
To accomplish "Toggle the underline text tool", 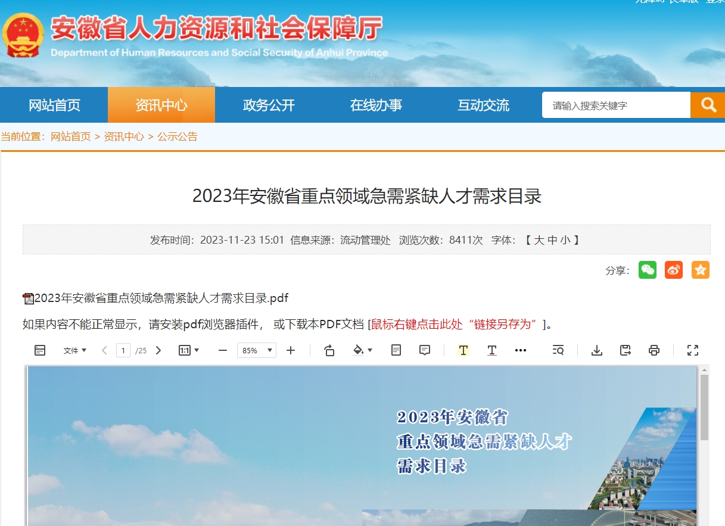I will (x=491, y=350).
